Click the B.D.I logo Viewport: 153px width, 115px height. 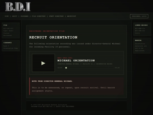click(x=18, y=7)
